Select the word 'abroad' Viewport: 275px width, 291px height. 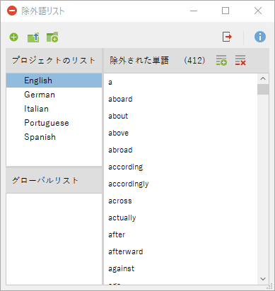click(x=180, y=150)
